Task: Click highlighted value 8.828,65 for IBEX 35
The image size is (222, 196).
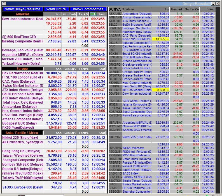Action: (x=161, y=90)
